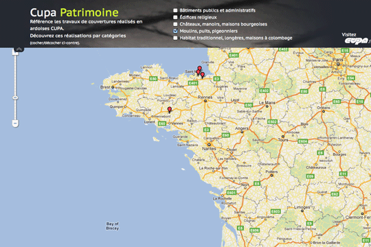Click the Cupa Patrimoine title
This screenshot has height=247, width=371.
click(74, 12)
